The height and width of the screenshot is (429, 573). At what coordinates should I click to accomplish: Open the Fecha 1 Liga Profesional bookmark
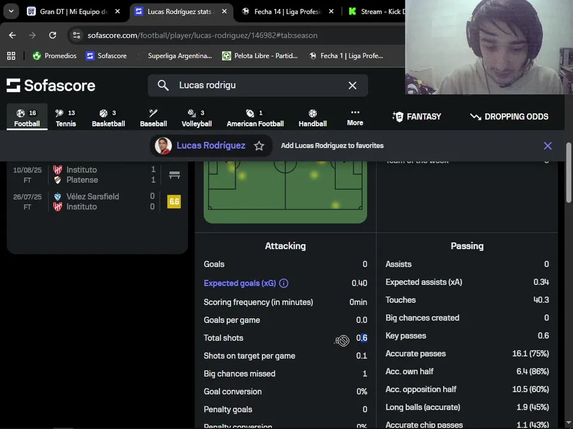pos(346,56)
